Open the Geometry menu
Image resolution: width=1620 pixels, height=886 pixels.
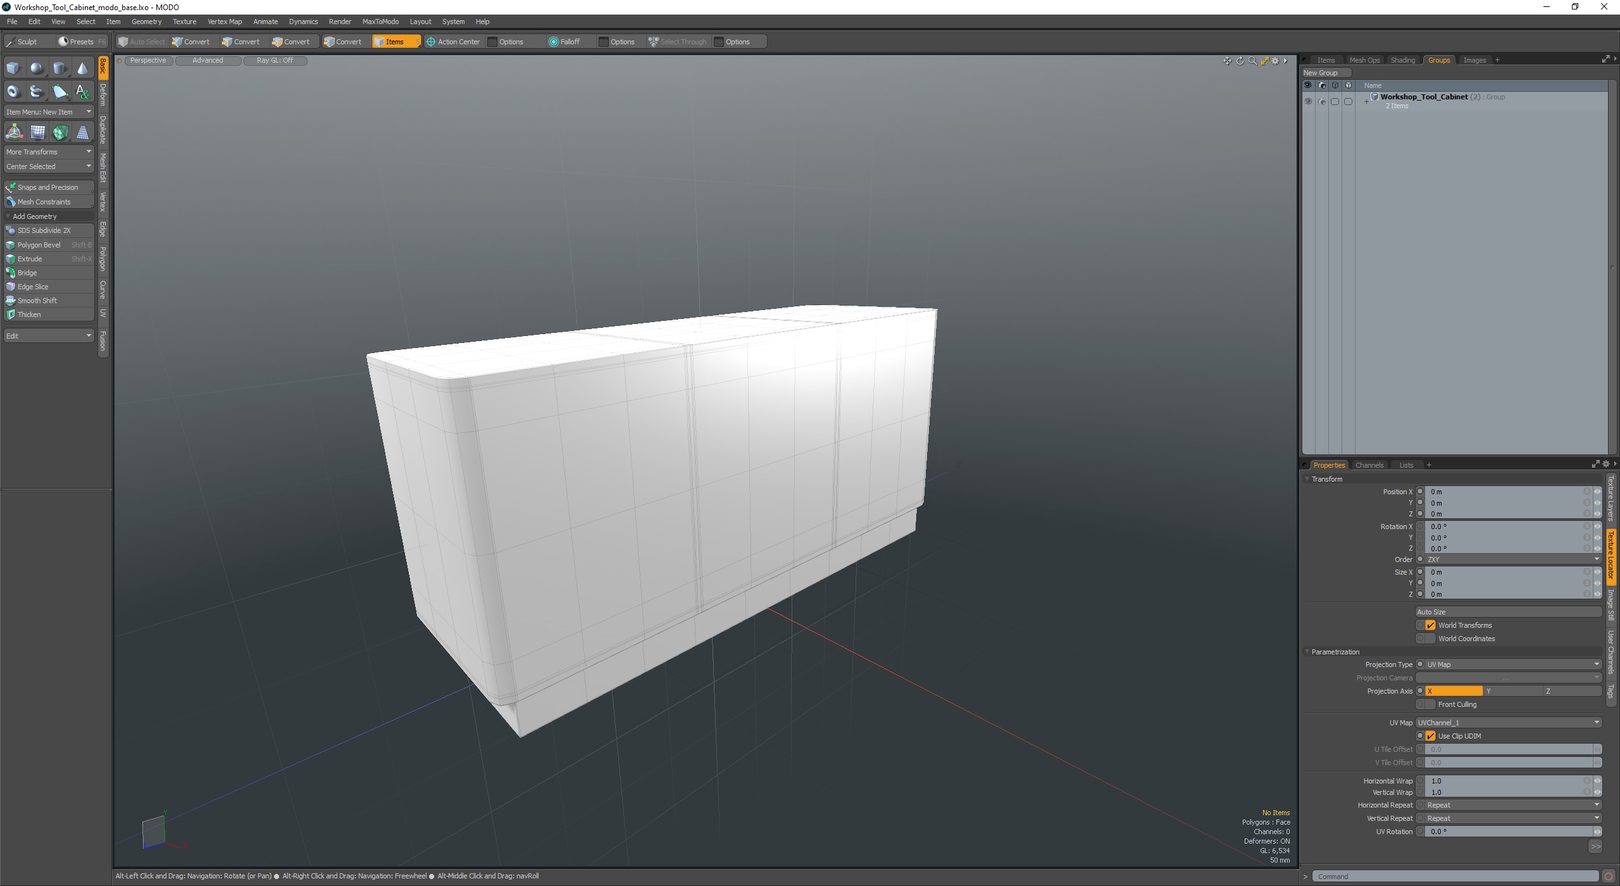(146, 22)
